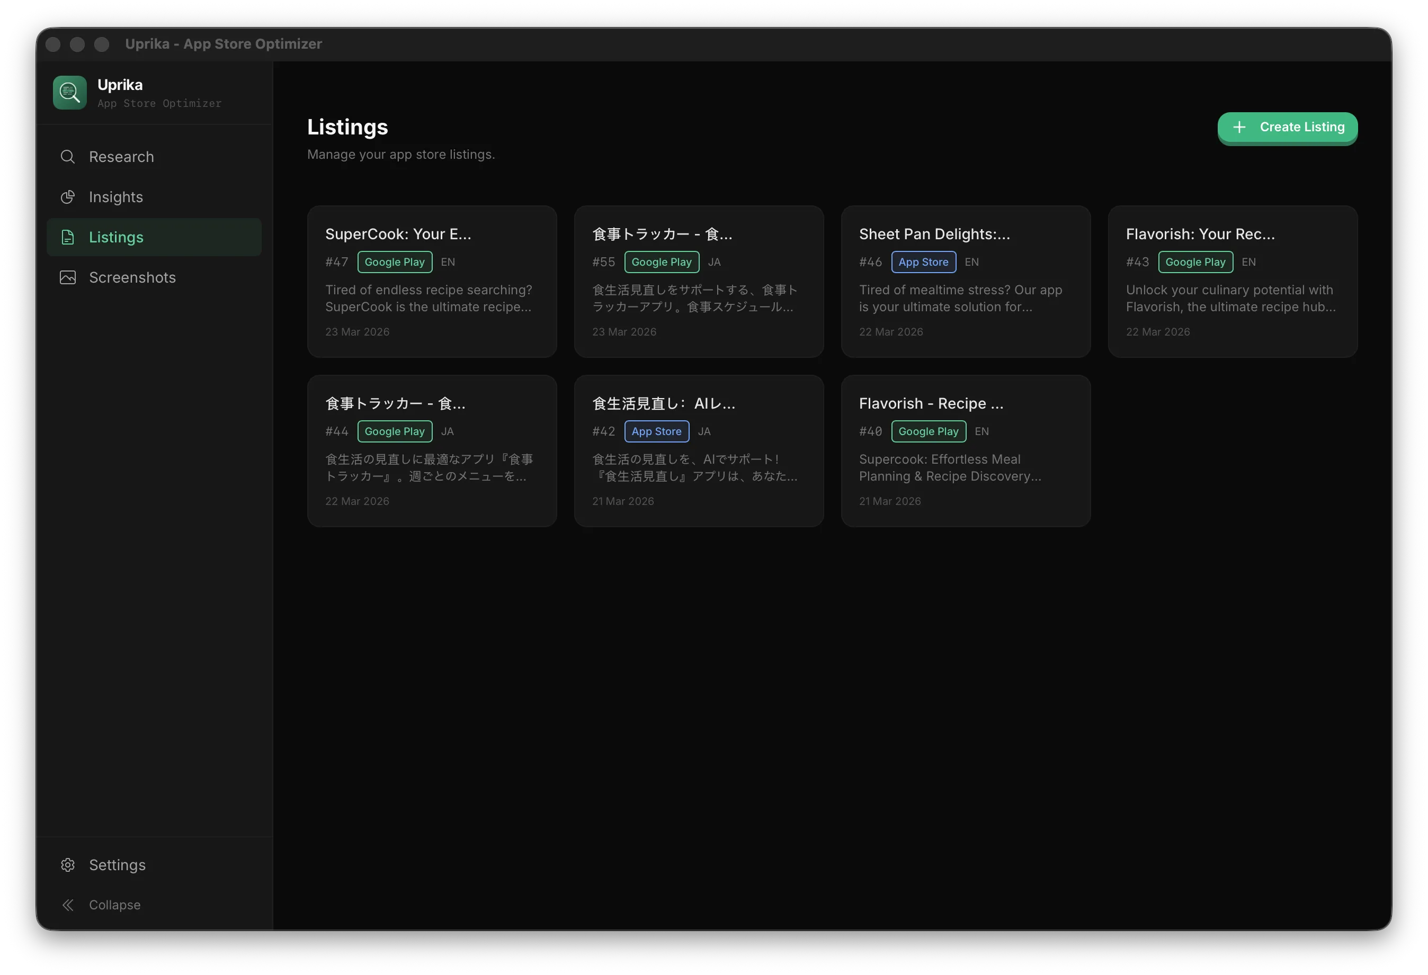
Task: Click the Google Play badge on listing #55
Action: (661, 261)
